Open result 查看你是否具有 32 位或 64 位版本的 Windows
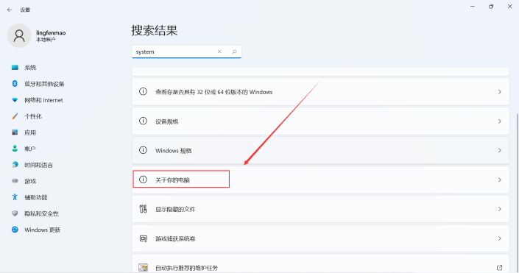The width and height of the screenshot is (519, 273). click(x=320, y=92)
